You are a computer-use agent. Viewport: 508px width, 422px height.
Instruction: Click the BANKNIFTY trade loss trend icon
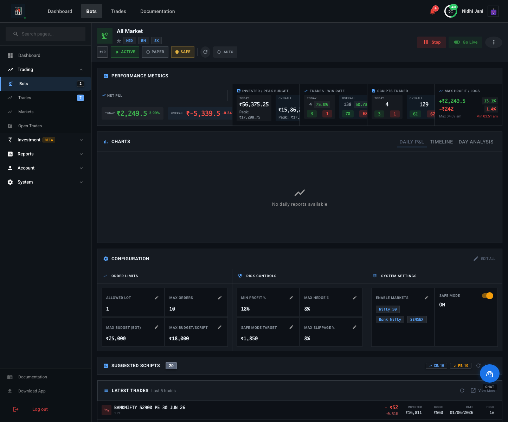pos(107,410)
